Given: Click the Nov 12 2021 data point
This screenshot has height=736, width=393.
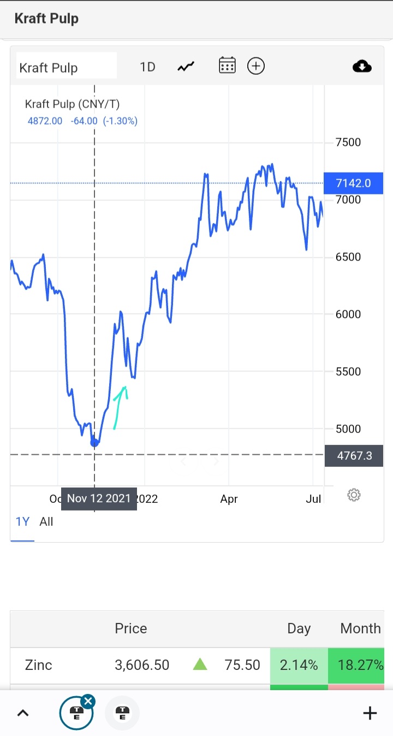Looking at the screenshot, I should click(95, 442).
